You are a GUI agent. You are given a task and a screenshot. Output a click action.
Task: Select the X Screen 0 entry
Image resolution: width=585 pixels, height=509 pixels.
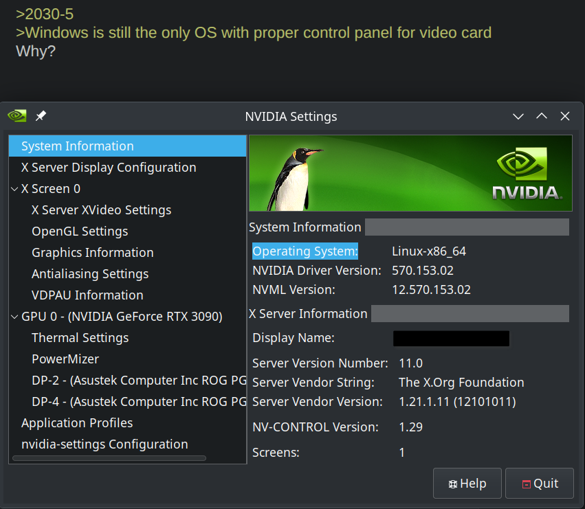51,189
